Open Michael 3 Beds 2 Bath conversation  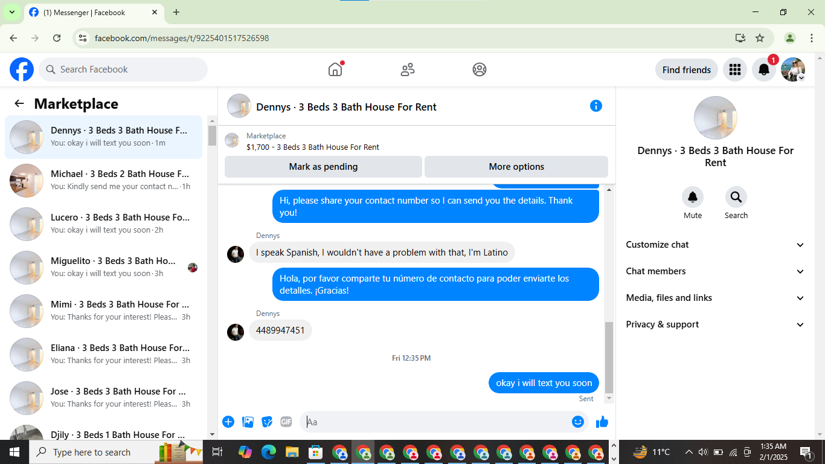[104, 181]
